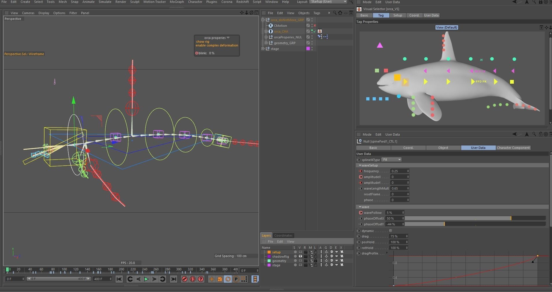552x292 pixels.
Task: Click Visual Selector tag on orca_CHA
Action: (x=320, y=31)
